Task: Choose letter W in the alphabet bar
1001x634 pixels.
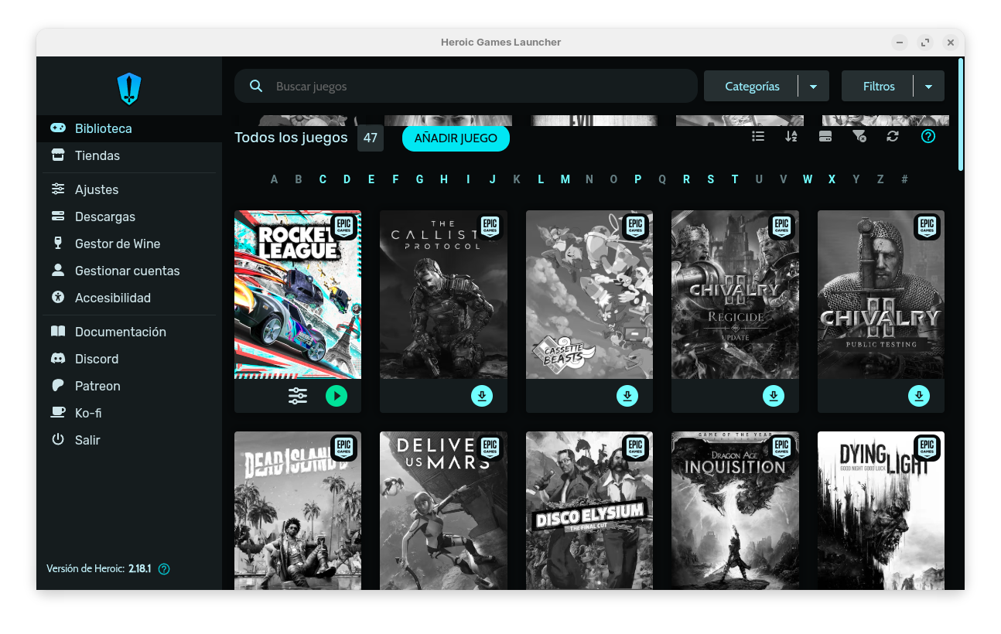Action: coord(808,179)
